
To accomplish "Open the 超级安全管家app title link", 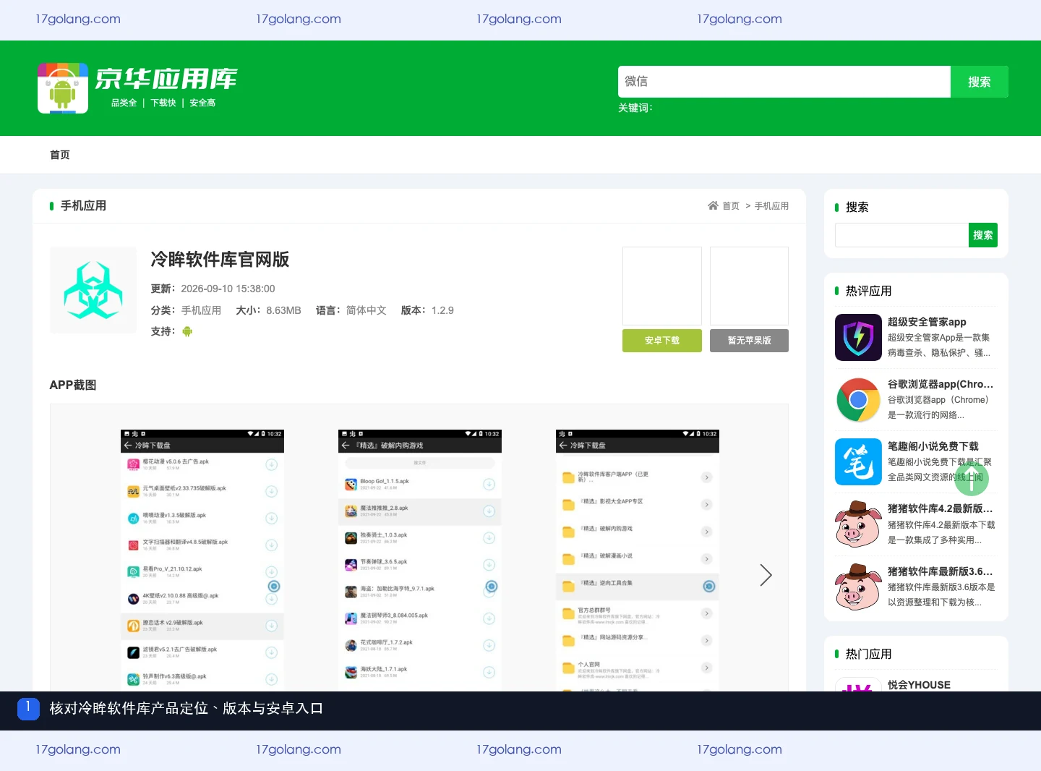I will 927,322.
